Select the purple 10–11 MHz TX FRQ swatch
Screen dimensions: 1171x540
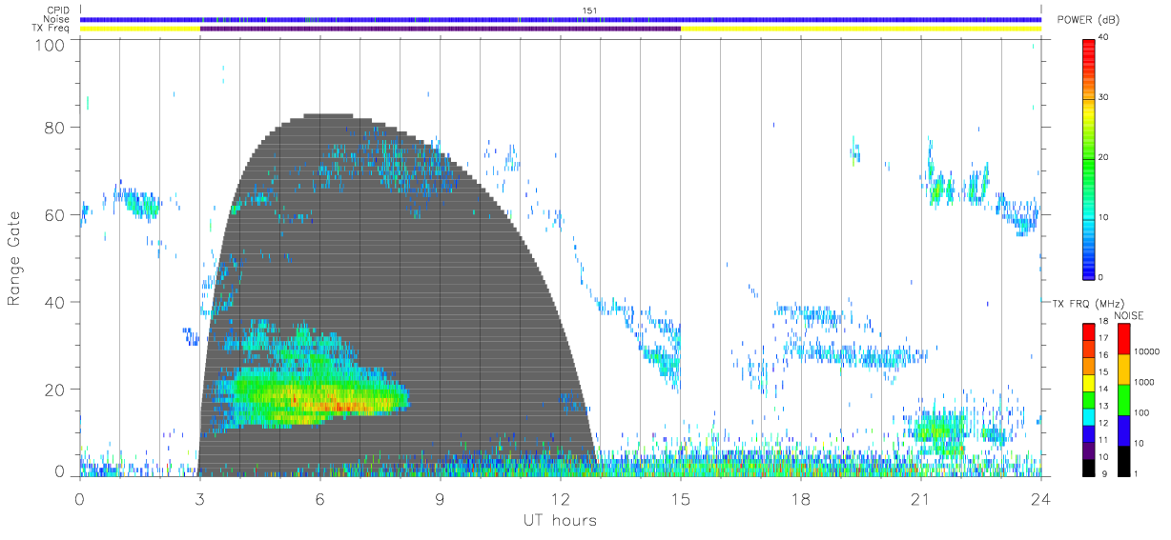tap(1088, 449)
